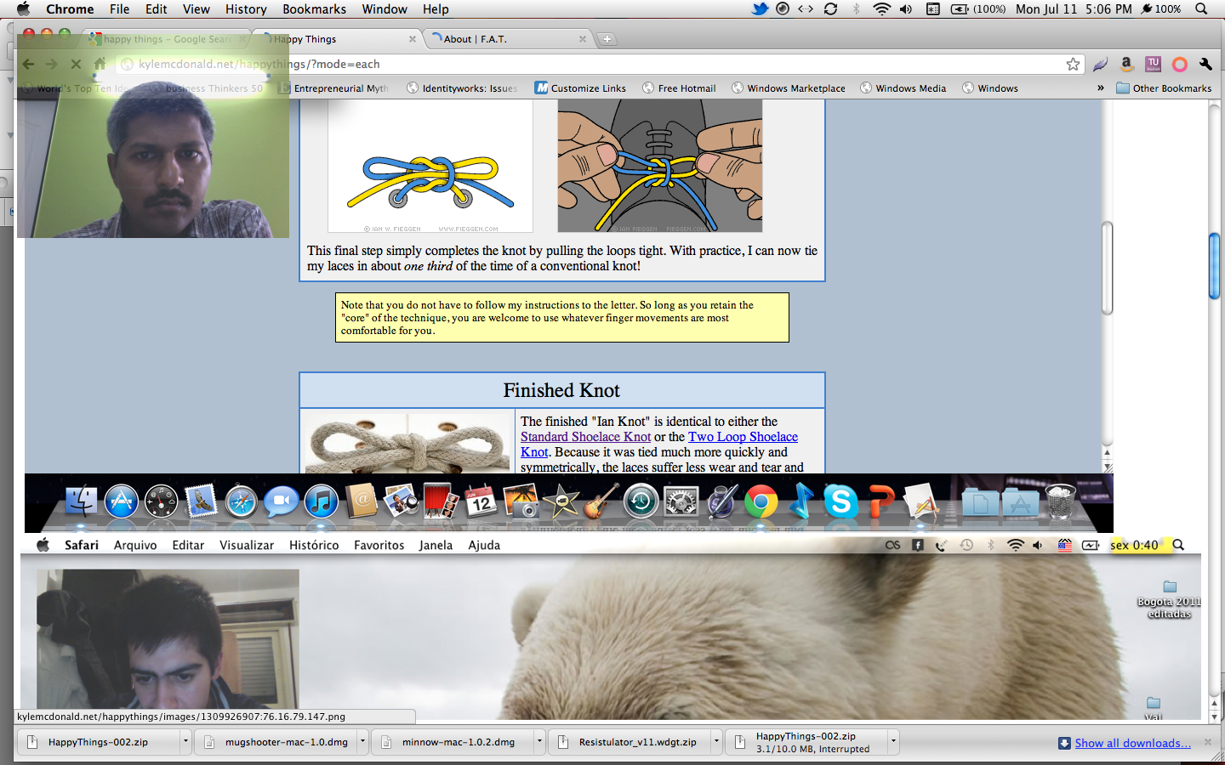Open the Identityworks: Issues bookmark

(x=461, y=88)
